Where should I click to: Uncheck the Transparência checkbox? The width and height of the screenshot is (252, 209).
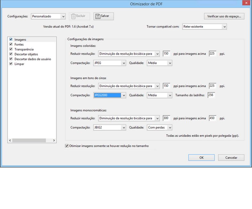11,49
